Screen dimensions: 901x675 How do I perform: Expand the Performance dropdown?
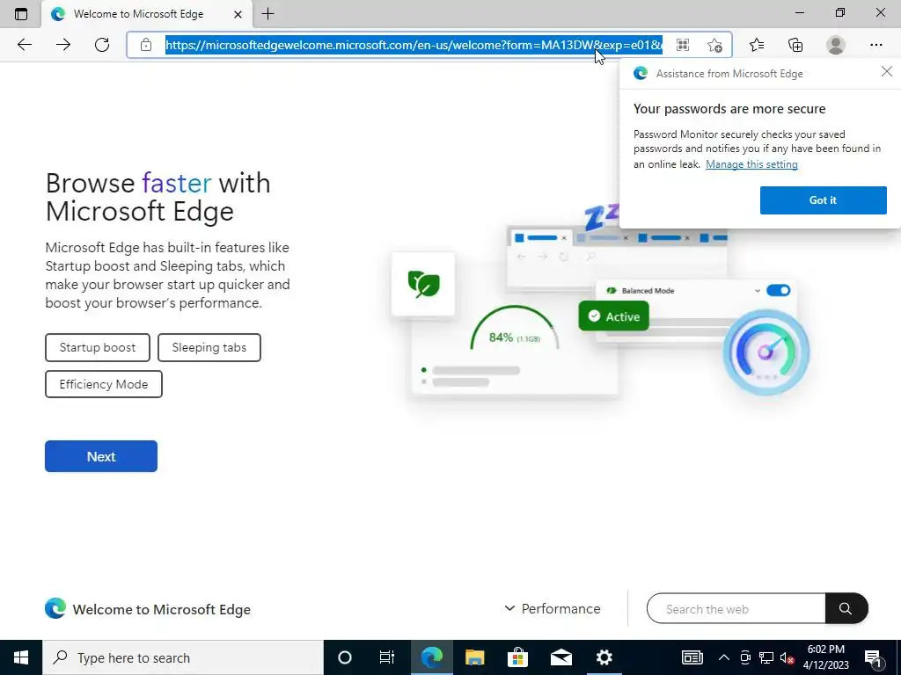click(553, 608)
